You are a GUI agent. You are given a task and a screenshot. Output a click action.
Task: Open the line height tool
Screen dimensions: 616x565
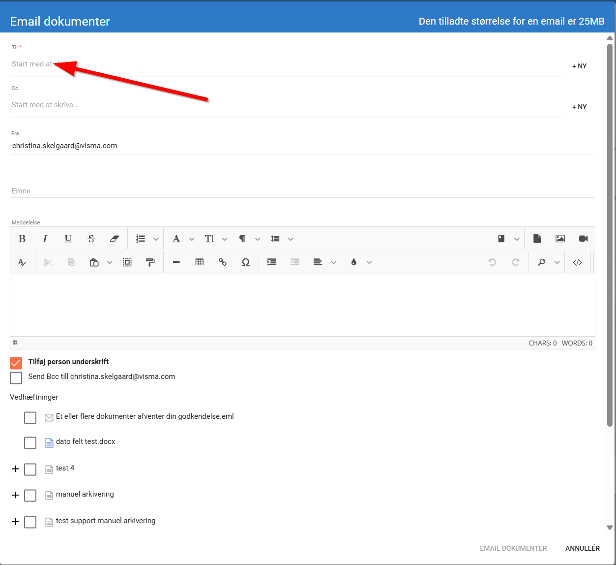275,239
